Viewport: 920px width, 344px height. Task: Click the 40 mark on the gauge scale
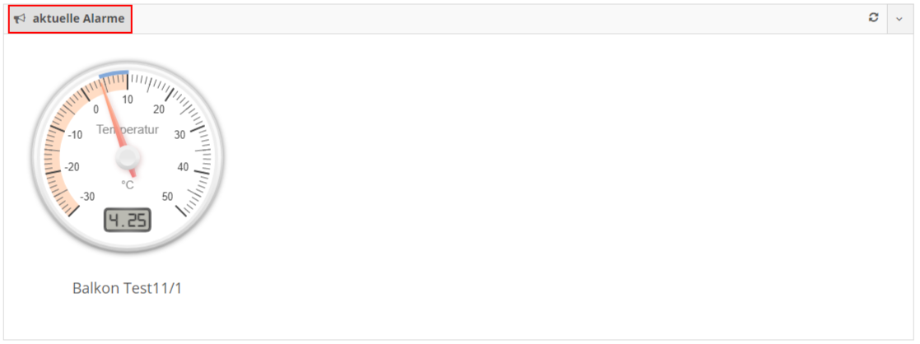[183, 167]
